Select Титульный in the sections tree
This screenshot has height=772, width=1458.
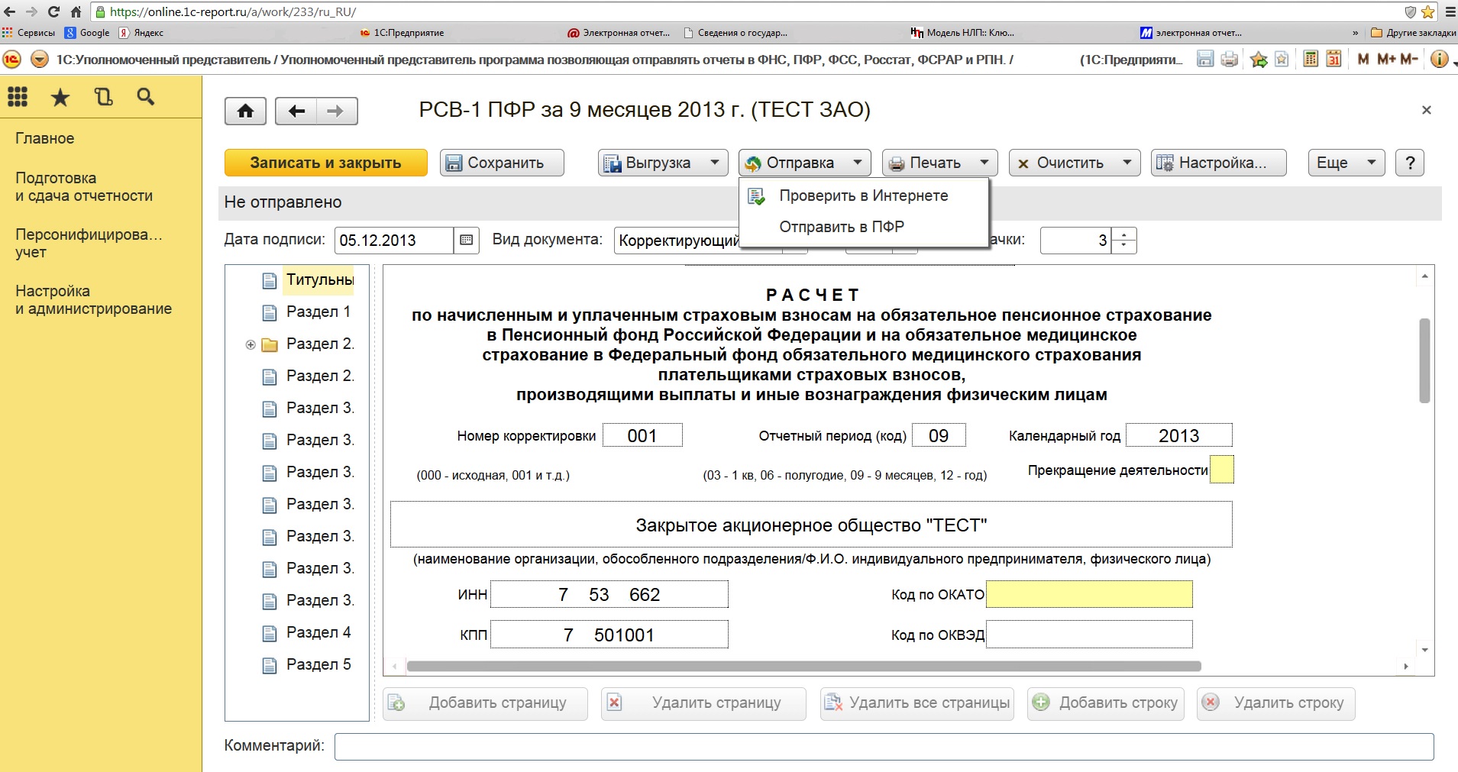point(320,280)
